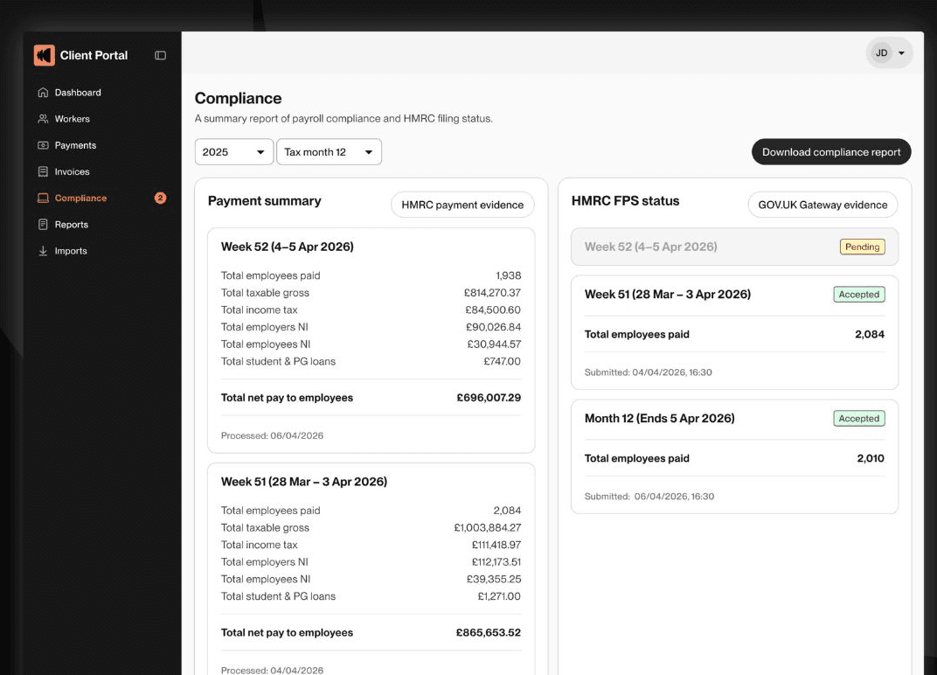
Task: Click taxable gross value £1,003,884.27
Action: [x=488, y=528]
